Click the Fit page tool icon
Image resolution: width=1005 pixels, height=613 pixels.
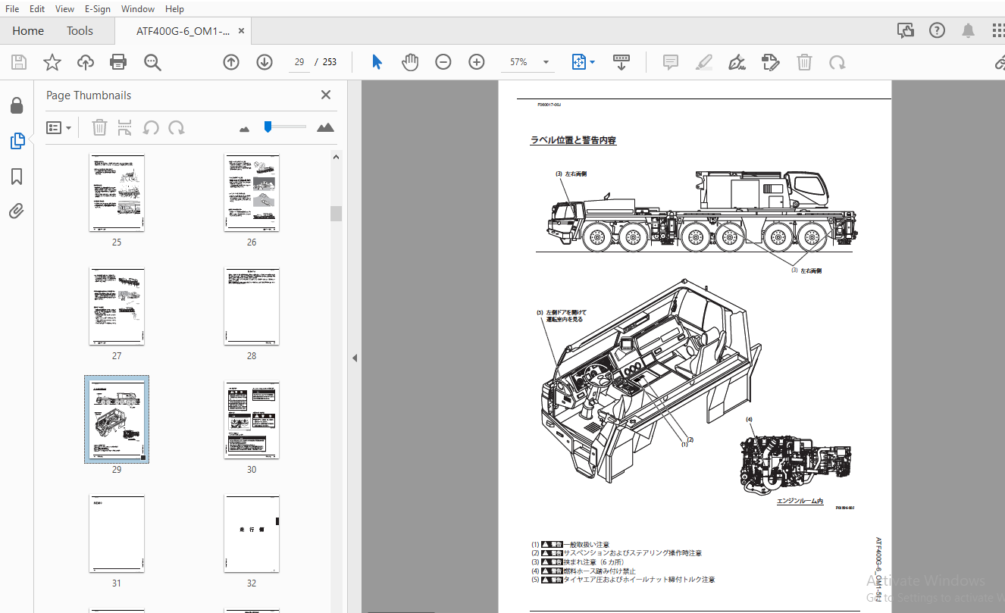tap(578, 62)
